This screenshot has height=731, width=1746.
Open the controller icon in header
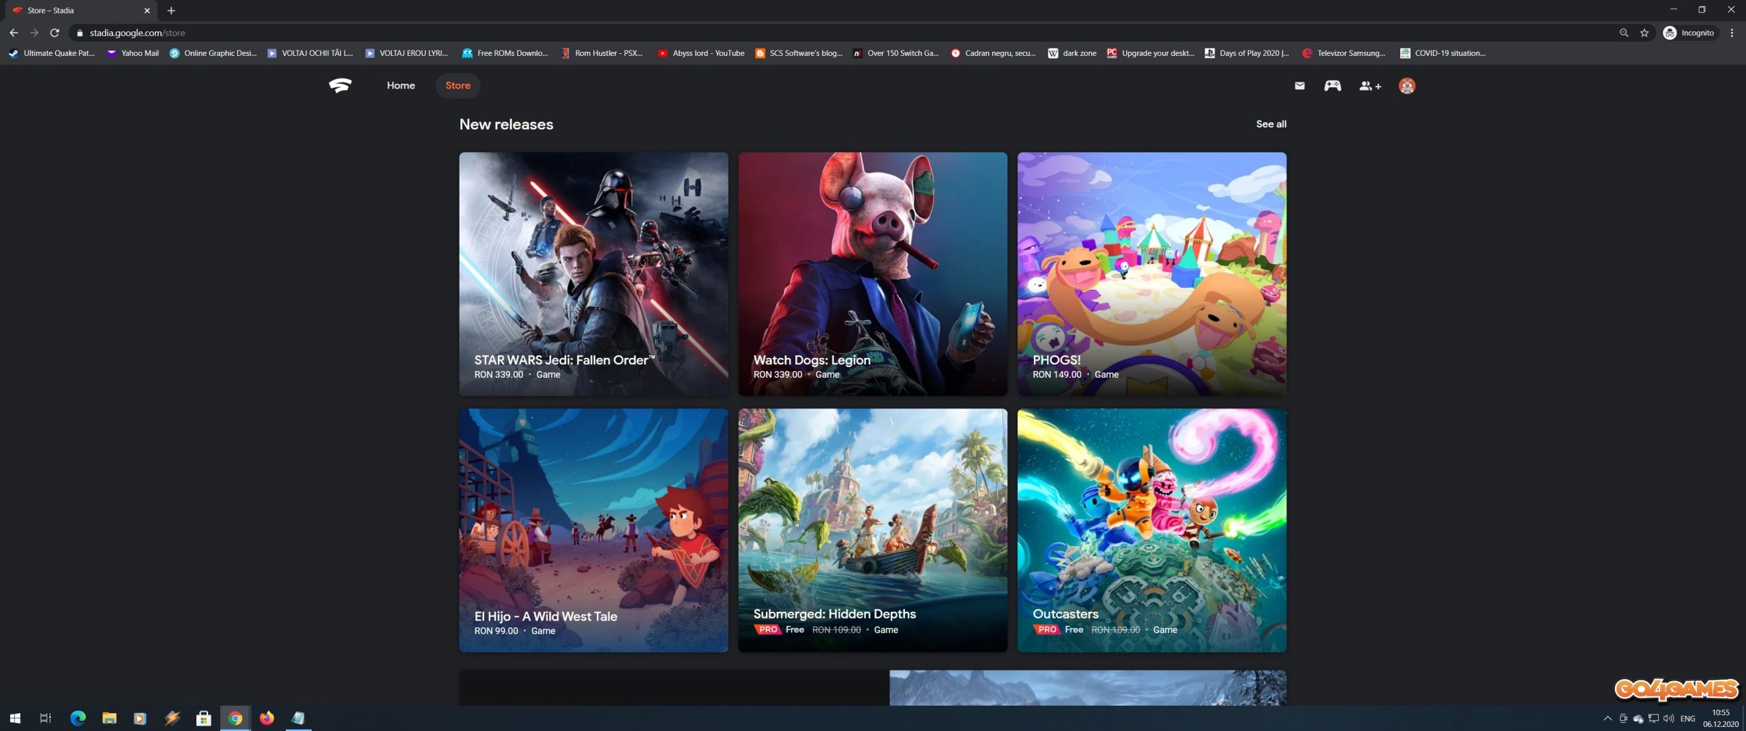pyautogui.click(x=1332, y=86)
